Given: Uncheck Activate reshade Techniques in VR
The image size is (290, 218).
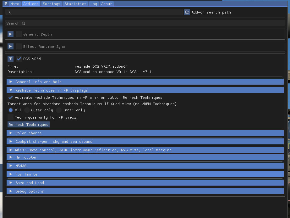Looking at the screenshot, I should point(11,98).
